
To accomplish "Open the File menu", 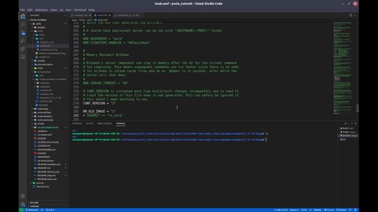I will coord(22,10).
